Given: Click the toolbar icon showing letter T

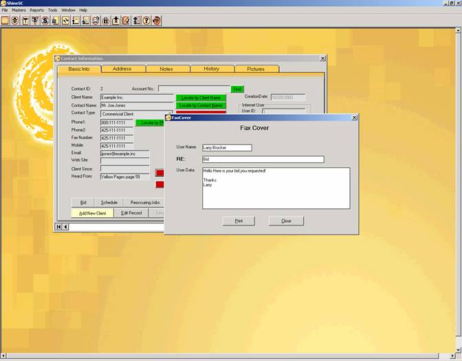Looking at the screenshot, I should coord(25,21).
